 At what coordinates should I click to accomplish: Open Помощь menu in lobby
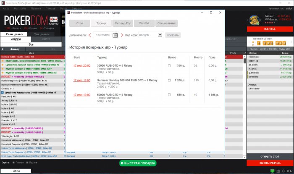pos(51,9)
